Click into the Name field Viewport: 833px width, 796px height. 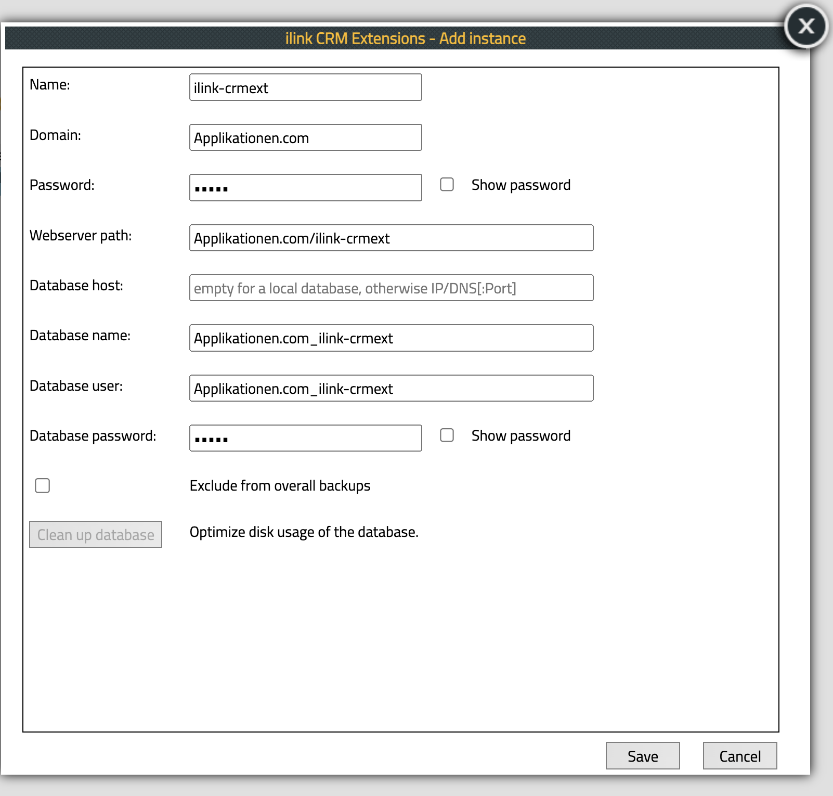coord(305,87)
